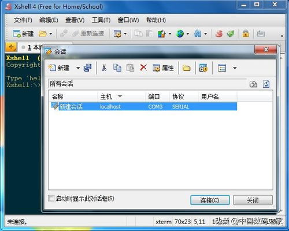Click the 所有会话 path field
The image size is (289, 231).
pos(147,84)
